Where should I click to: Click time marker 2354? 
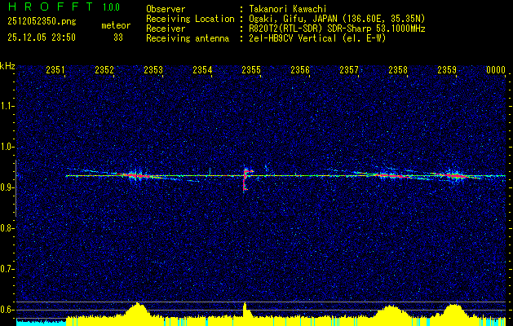[202, 70]
